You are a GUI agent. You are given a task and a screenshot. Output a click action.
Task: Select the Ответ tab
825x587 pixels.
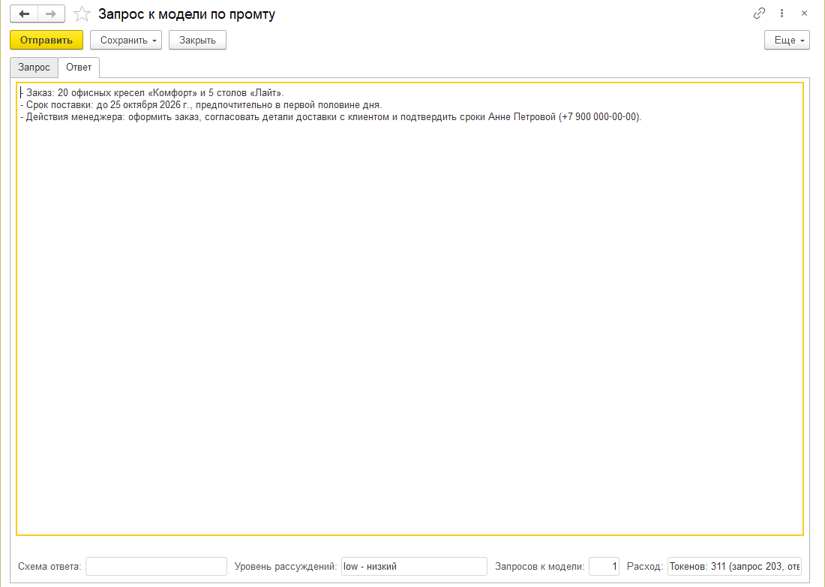tap(79, 68)
